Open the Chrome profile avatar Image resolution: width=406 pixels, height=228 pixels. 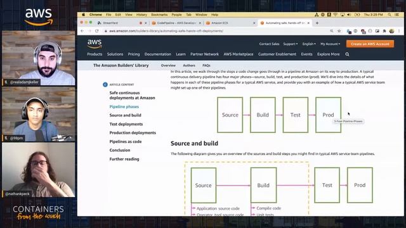pyautogui.click(x=391, y=31)
